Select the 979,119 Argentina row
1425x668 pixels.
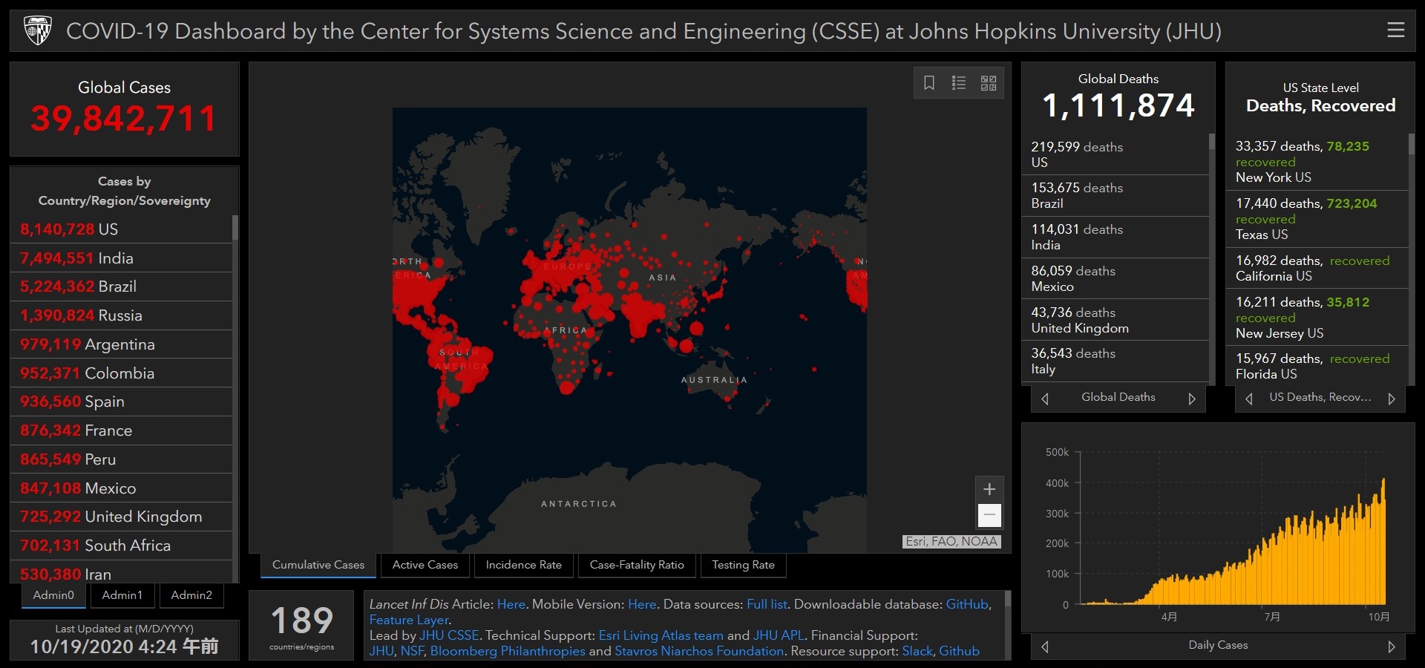[122, 344]
